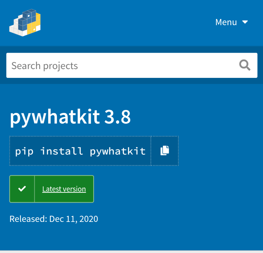This screenshot has height=253, width=263.
Task: Click the PyPI cube logo
Action: coord(25,23)
